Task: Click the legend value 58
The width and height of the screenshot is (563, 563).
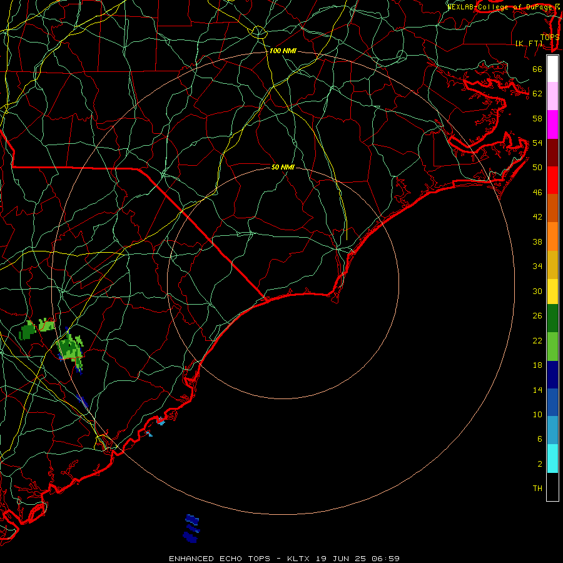Action: [x=537, y=118]
